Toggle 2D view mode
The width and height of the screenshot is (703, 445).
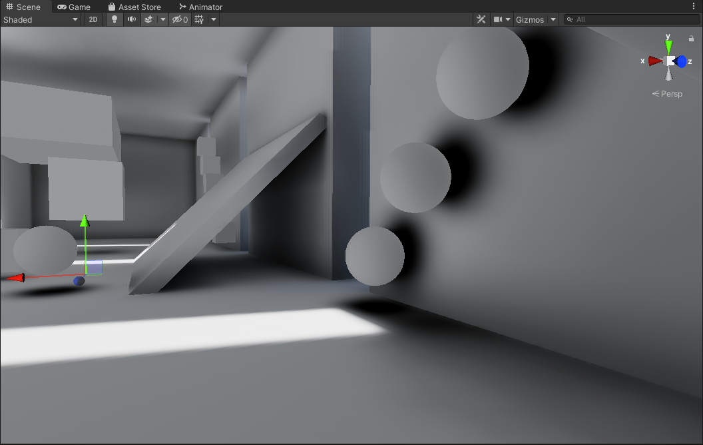pyautogui.click(x=93, y=19)
